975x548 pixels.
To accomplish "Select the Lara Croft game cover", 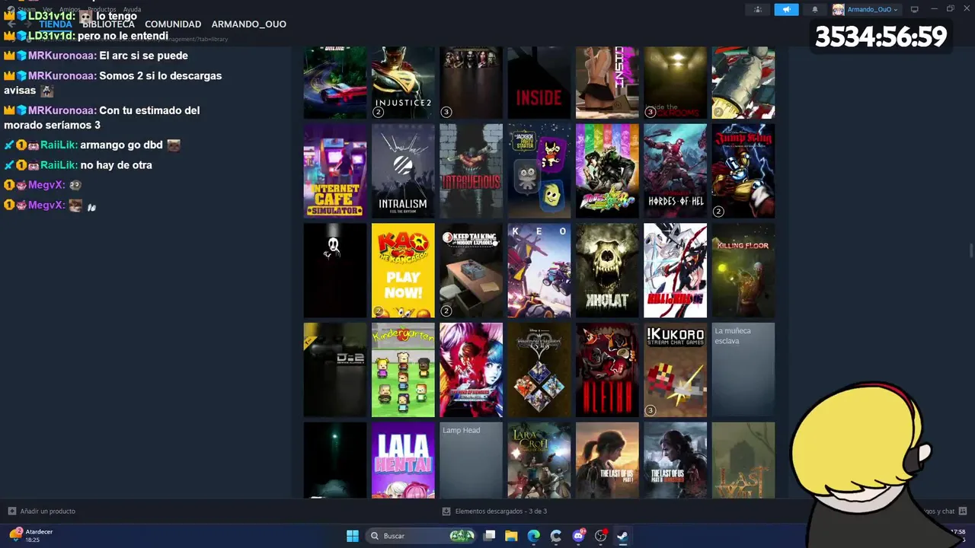I will [x=539, y=460].
